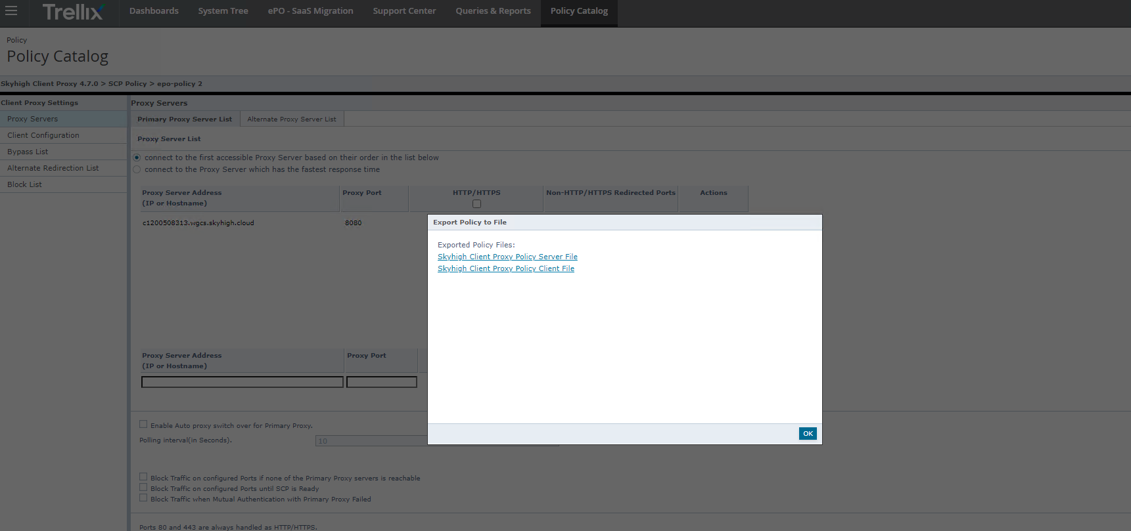
Task: Go to System Tree
Action: pos(223,11)
